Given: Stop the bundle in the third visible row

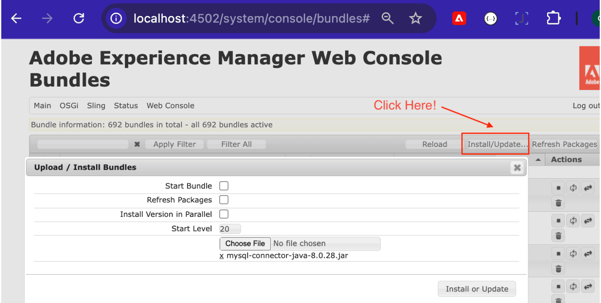Looking at the screenshot, I should click(558, 254).
